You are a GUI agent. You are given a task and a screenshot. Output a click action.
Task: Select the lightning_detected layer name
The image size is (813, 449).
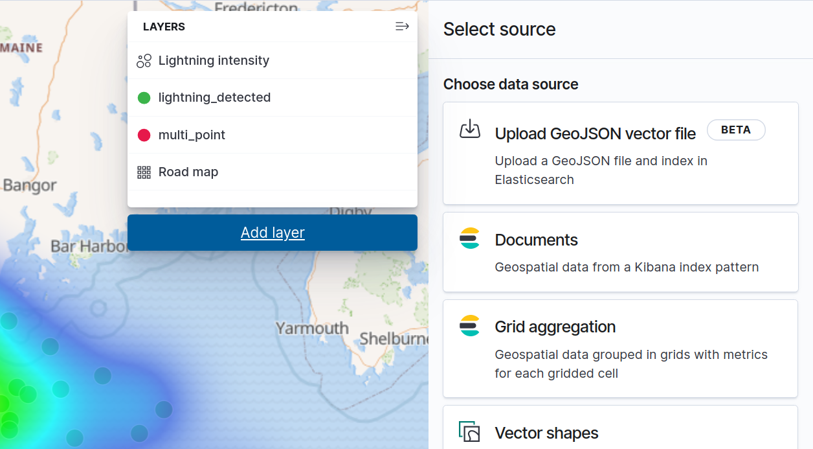214,98
